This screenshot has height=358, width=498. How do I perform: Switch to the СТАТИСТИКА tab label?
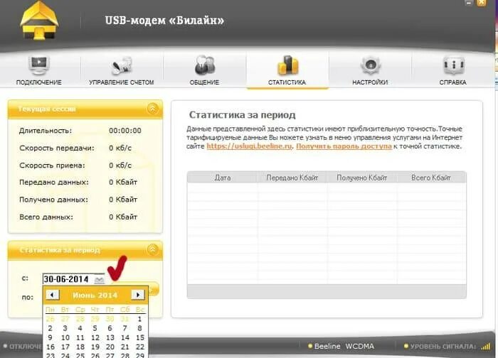pyautogui.click(x=287, y=82)
